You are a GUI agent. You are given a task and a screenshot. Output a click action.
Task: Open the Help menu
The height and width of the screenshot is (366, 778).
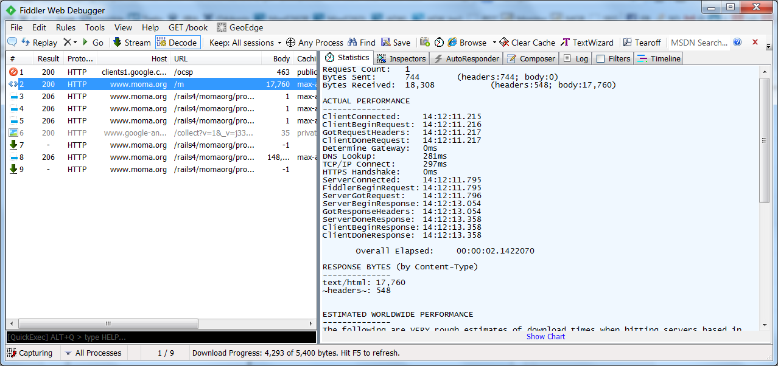pos(150,27)
